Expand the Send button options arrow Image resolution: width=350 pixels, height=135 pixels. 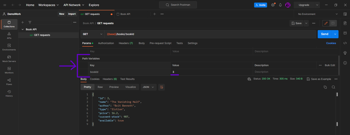[x=335, y=34]
